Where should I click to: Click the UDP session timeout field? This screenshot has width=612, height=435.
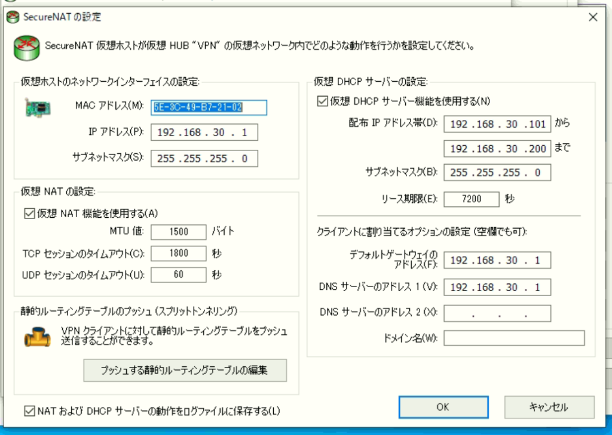178,275
